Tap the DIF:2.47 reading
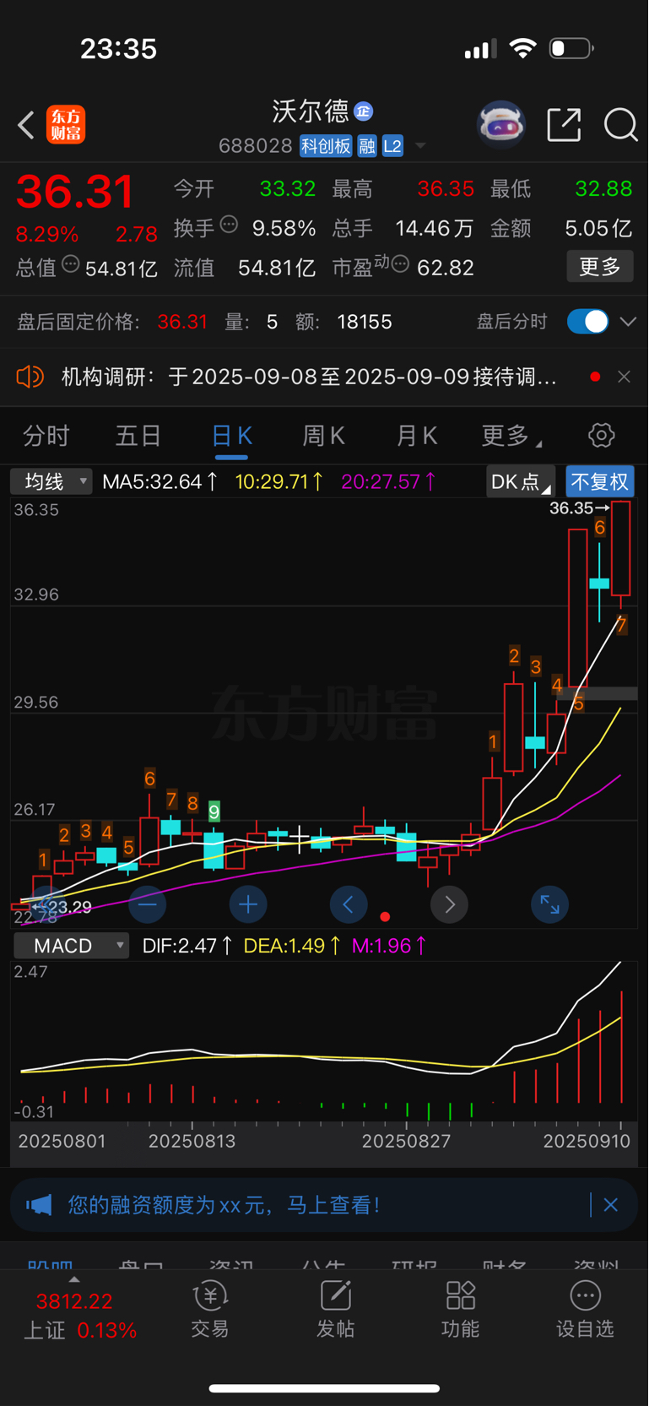Viewport: 649px width, 1406px height. [x=187, y=946]
